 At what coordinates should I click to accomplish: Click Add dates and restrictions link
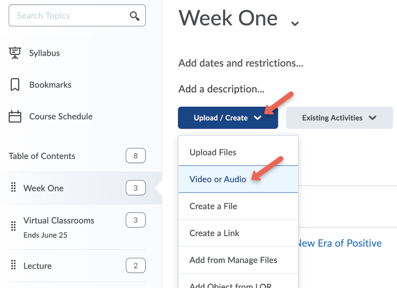coord(240,63)
